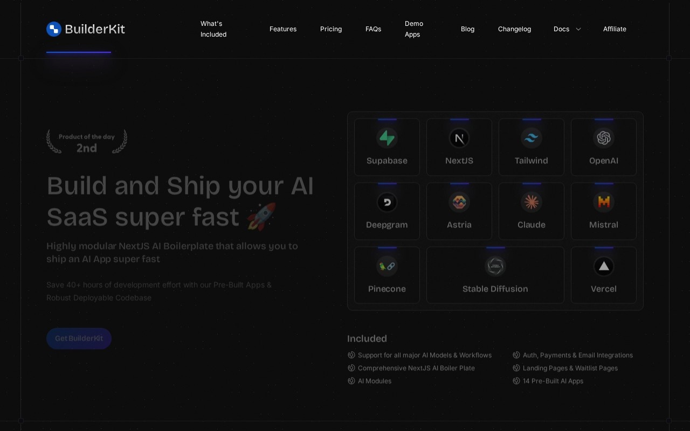Image resolution: width=690 pixels, height=431 pixels.
Task: Open the Demo Apps nav item
Action: [x=414, y=29]
